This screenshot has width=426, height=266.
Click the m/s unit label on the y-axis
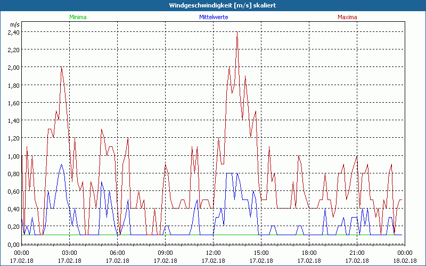click(14, 24)
